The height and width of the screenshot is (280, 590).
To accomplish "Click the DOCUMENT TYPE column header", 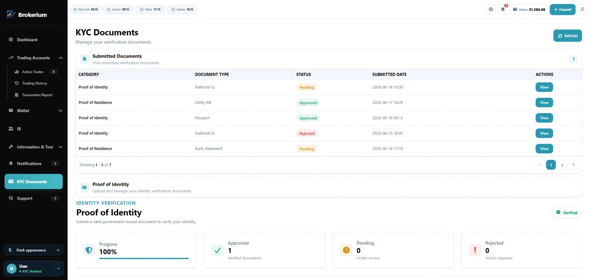I will click(212, 74).
